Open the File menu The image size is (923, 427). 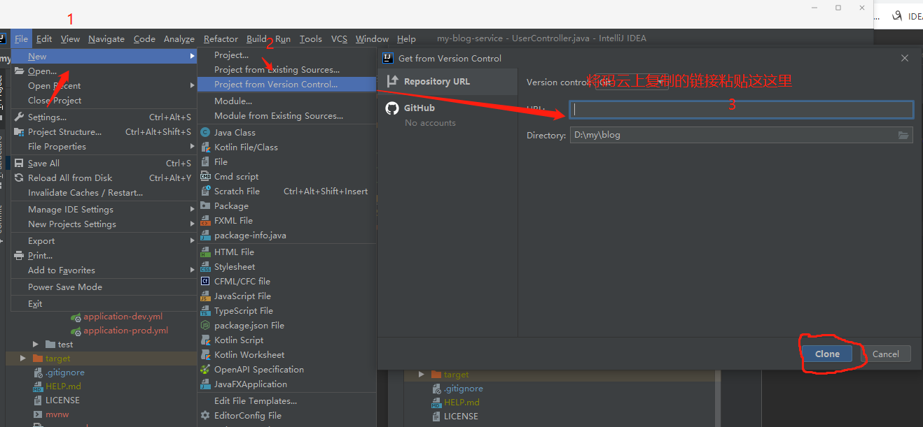(x=21, y=39)
